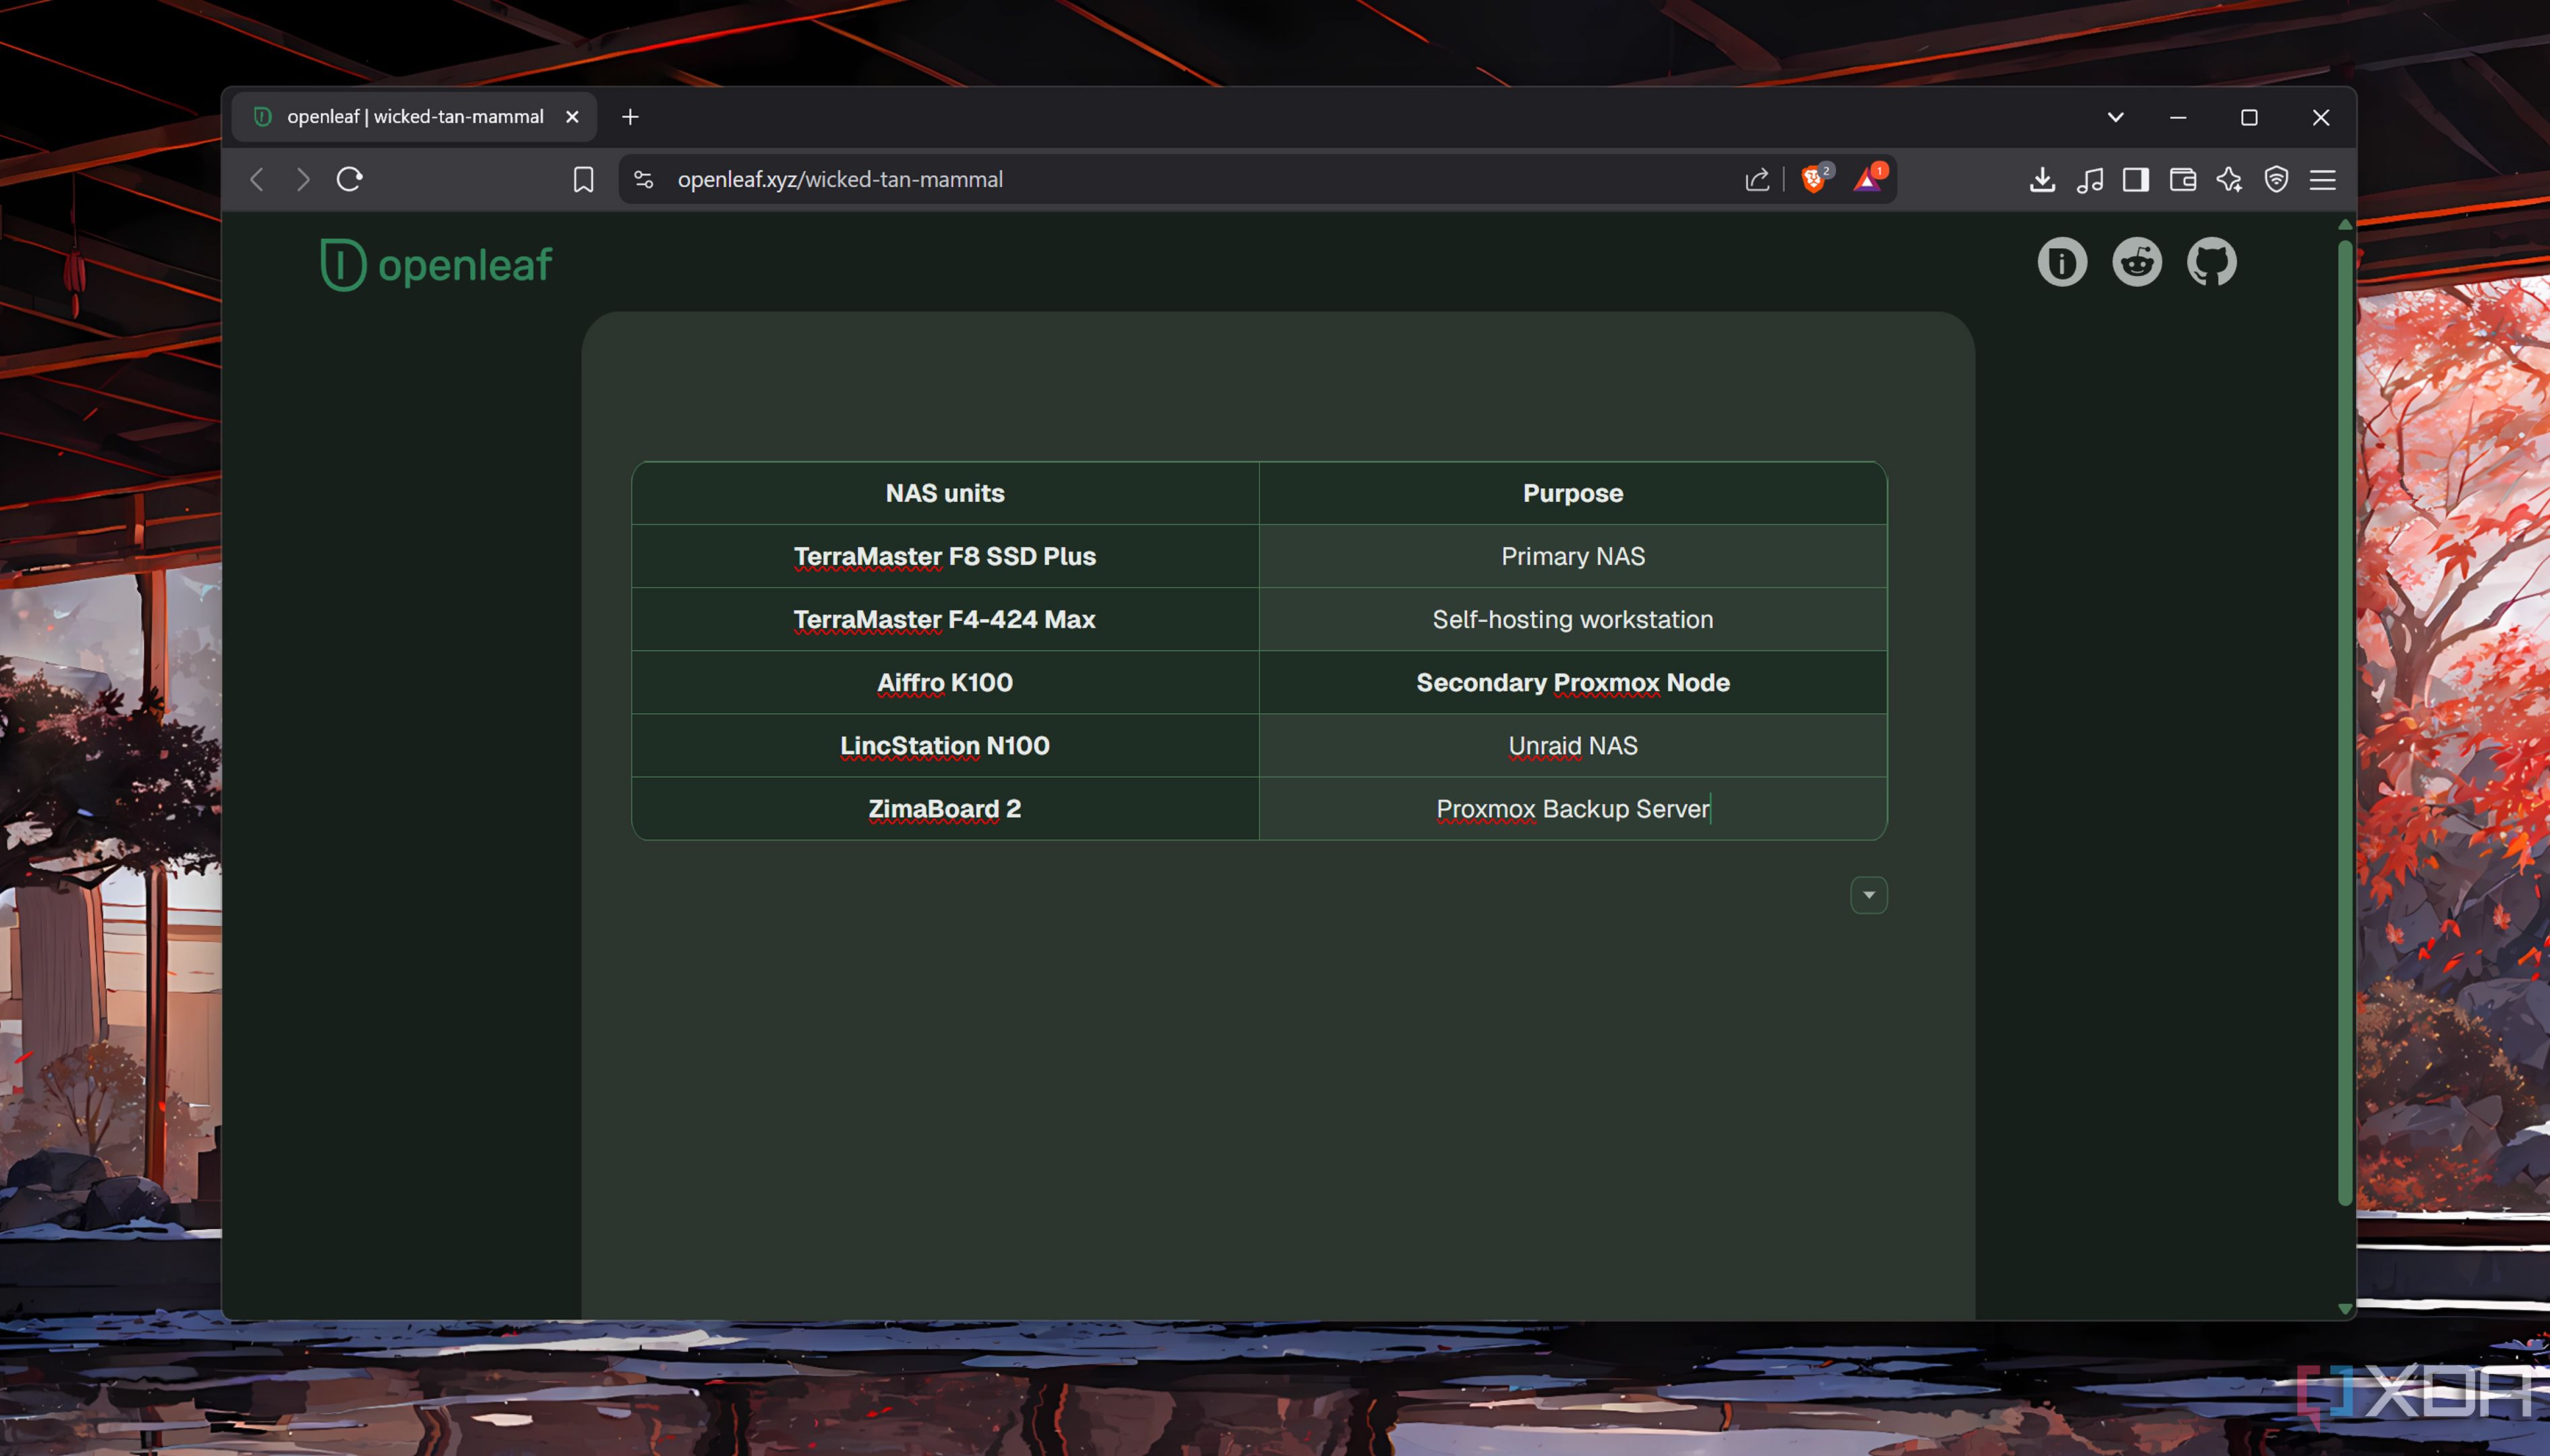Open the info icon in page header
This screenshot has height=1456, width=2550.
[2062, 263]
